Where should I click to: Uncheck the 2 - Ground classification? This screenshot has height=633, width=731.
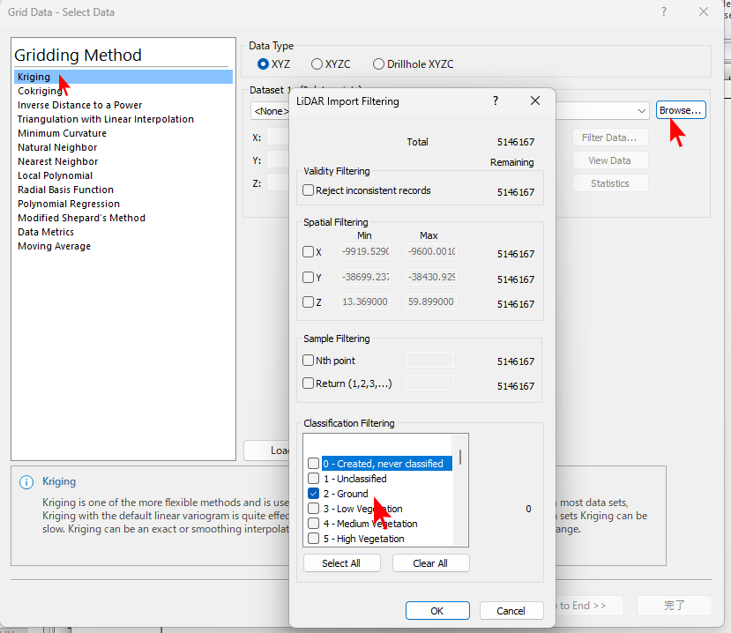314,494
